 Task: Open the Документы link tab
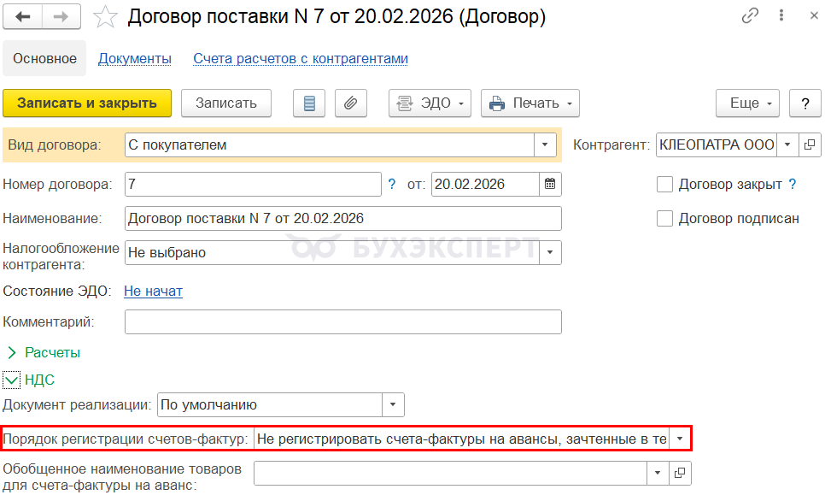(135, 58)
